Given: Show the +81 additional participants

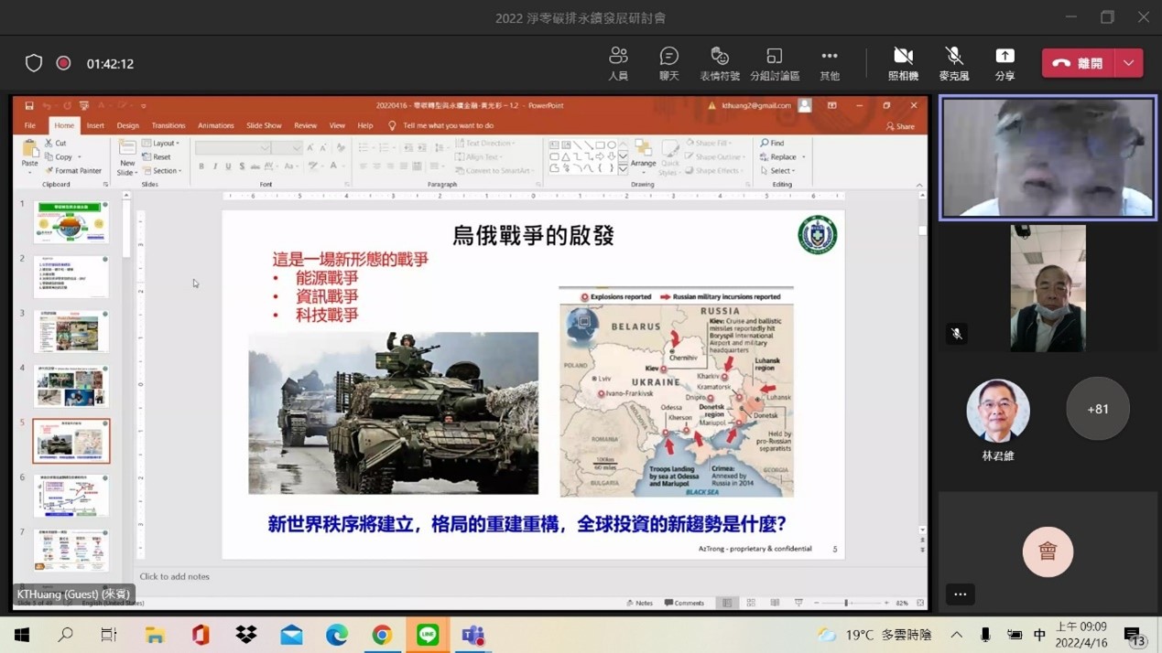Looking at the screenshot, I should [1098, 409].
